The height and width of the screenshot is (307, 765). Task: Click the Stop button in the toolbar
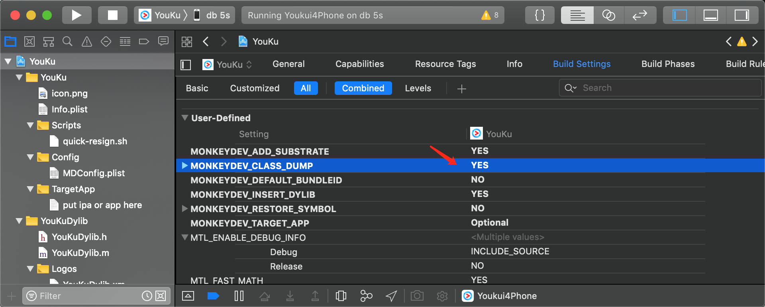pyautogui.click(x=113, y=15)
